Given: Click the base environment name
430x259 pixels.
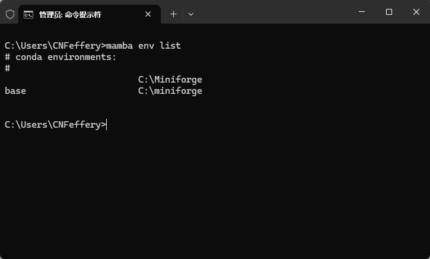Looking at the screenshot, I should click(x=15, y=91).
